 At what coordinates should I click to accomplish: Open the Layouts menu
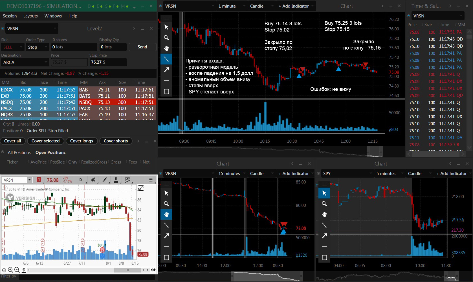[30, 16]
